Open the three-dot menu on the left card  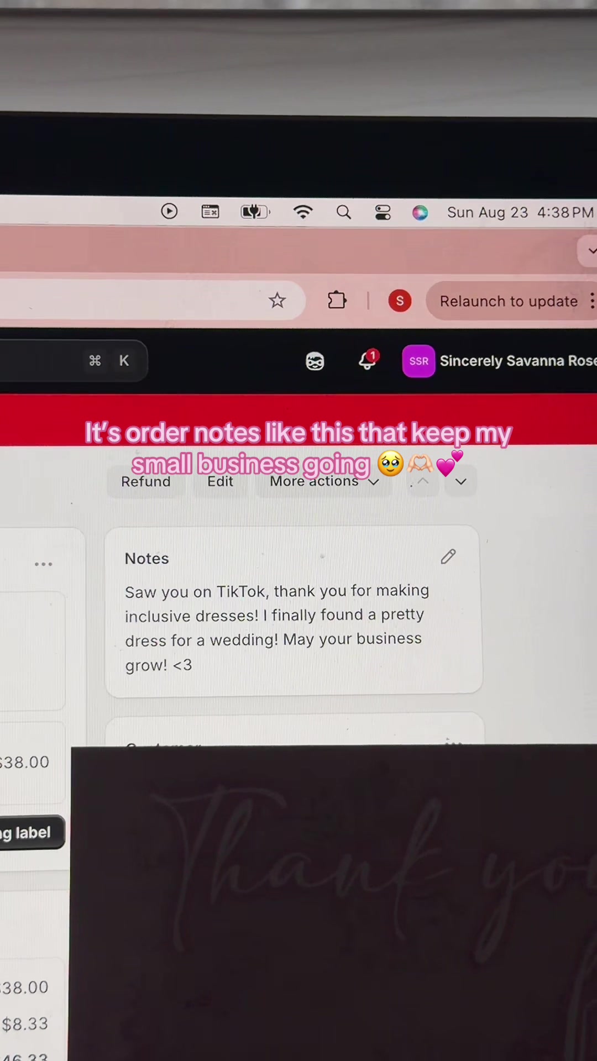43,564
